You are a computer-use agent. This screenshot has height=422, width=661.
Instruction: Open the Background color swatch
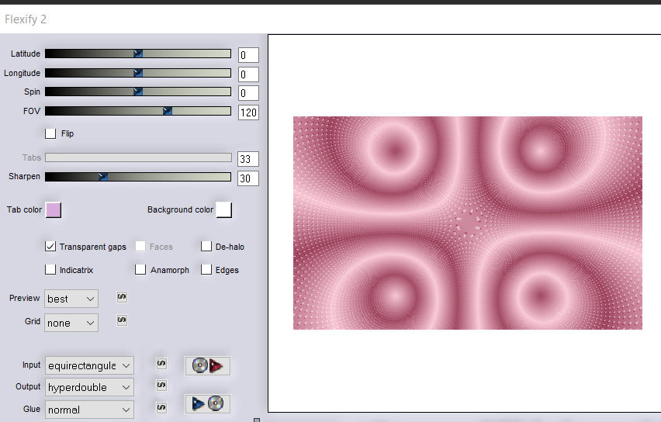(224, 209)
